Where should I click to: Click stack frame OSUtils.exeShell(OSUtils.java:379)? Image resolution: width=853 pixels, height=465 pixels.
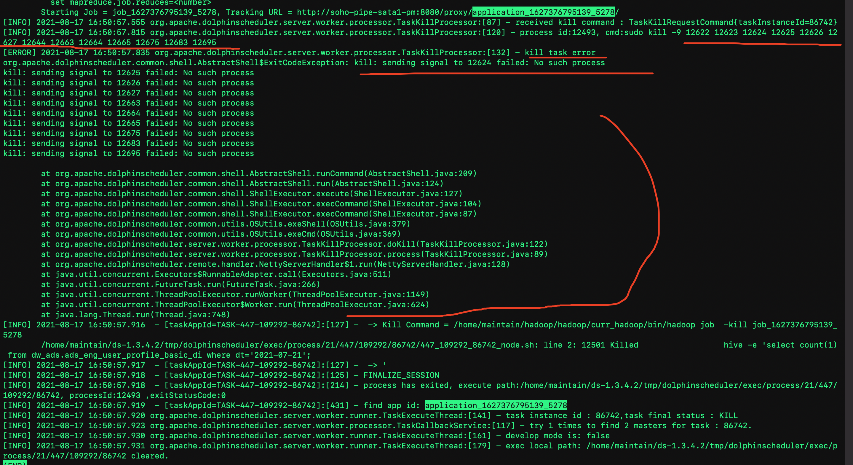pos(226,224)
